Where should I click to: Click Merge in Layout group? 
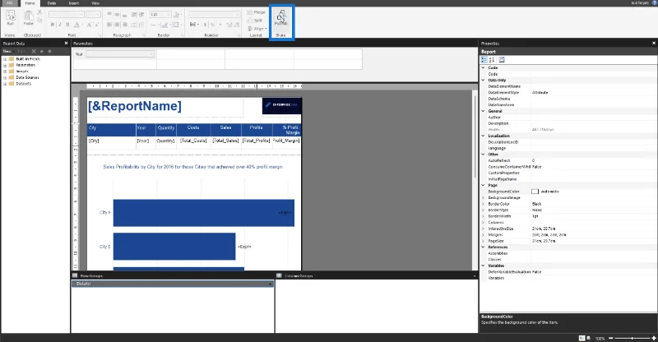coord(257,12)
